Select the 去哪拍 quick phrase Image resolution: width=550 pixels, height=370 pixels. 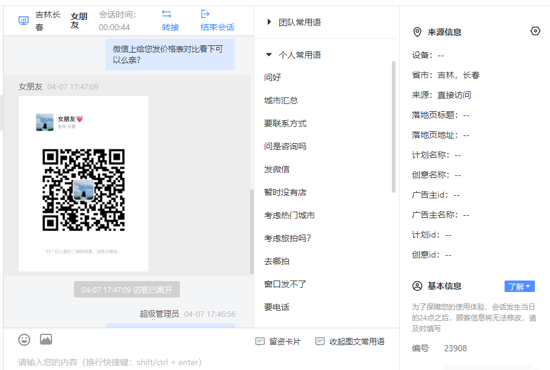click(277, 262)
